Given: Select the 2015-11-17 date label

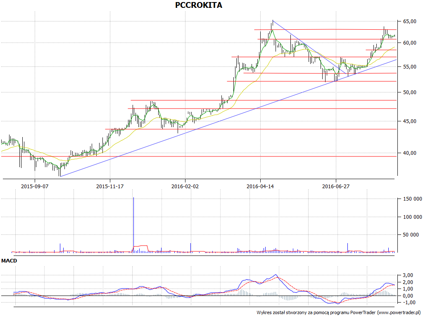Looking at the screenshot, I should [110, 186].
